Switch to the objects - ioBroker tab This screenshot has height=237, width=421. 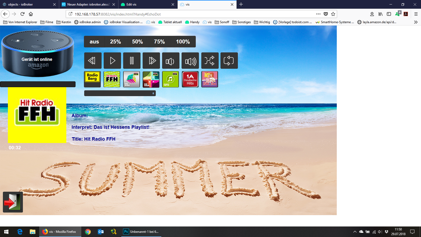29,4
